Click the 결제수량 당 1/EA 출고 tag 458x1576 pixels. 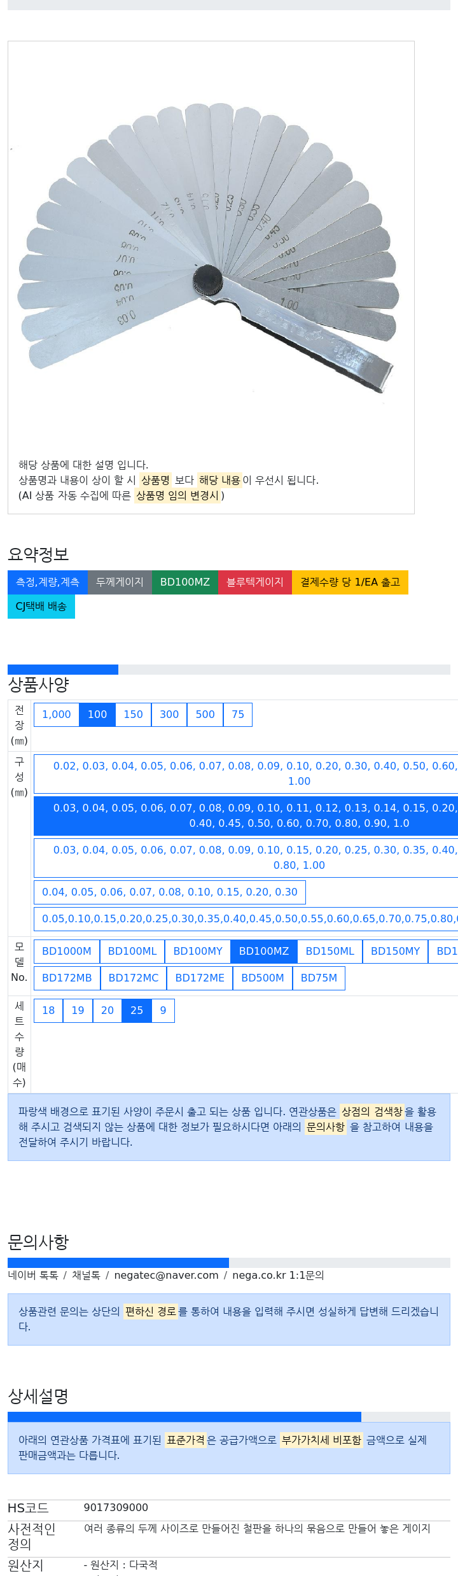click(350, 582)
